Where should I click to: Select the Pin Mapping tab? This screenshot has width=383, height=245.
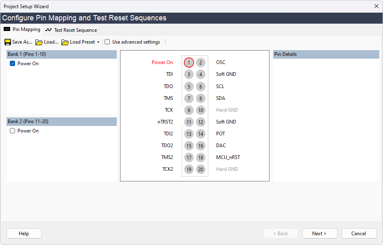(x=22, y=30)
